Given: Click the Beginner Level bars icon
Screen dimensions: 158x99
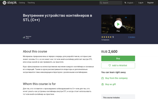Looking at the screenshot, I should [x=24, y=37].
